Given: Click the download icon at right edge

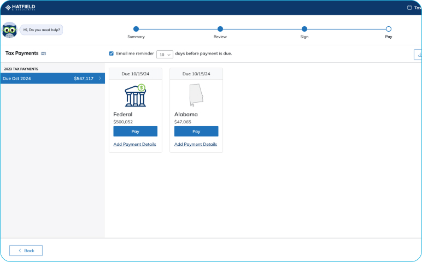Looking at the screenshot, I should (419, 55).
